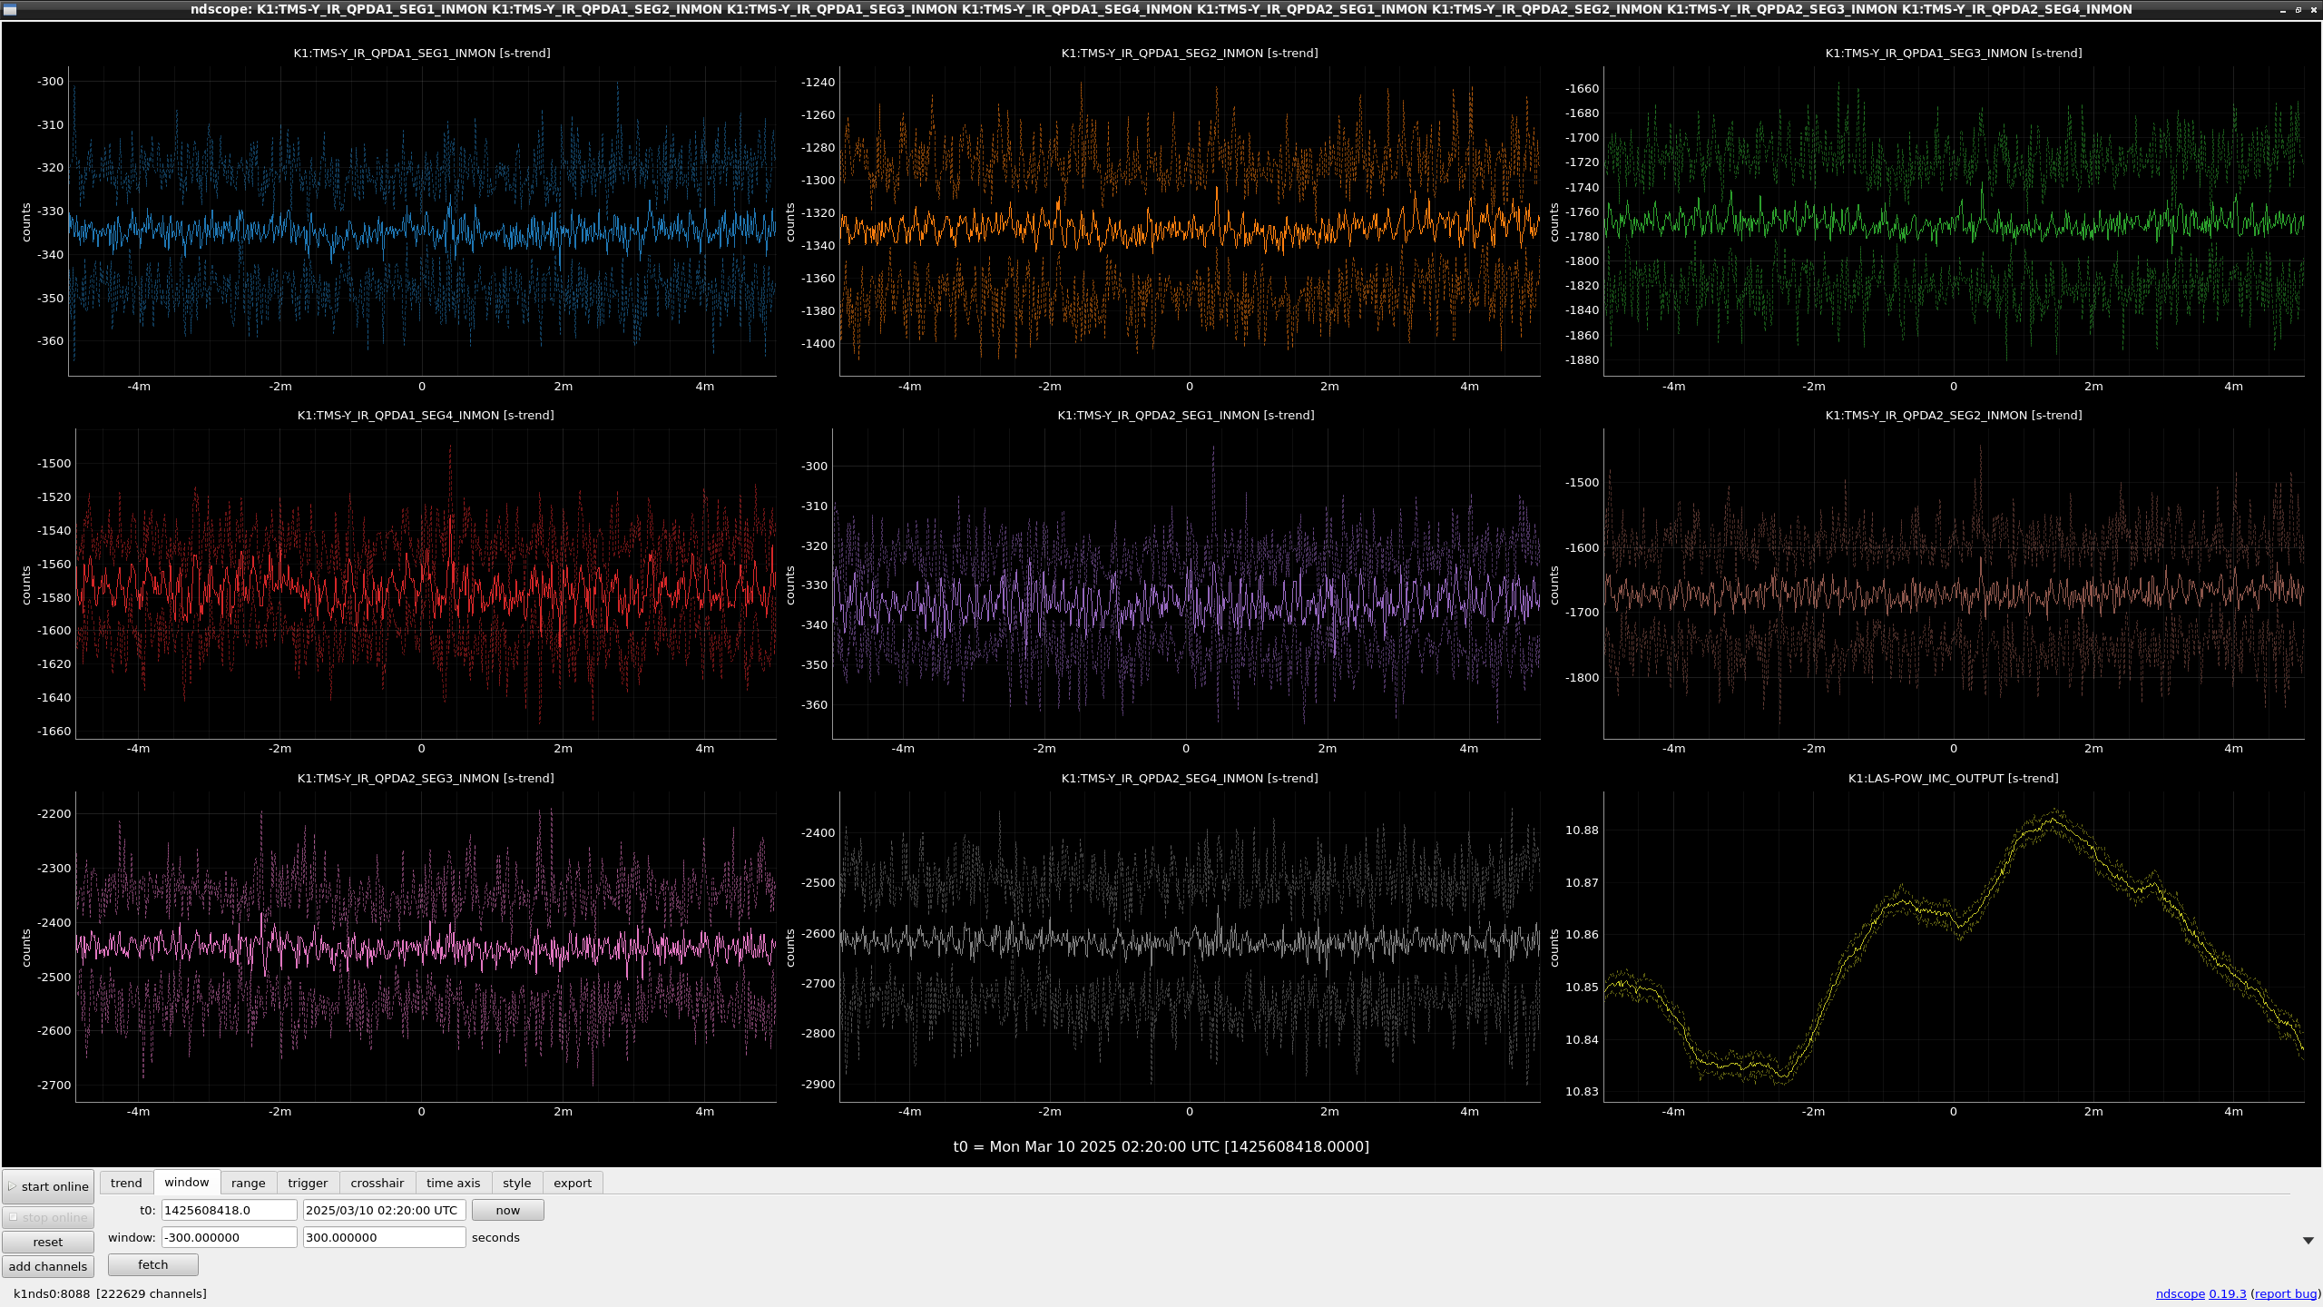The height and width of the screenshot is (1307, 2323).
Task: Click the QPDA2_SEG3_INMON plot title
Action: pyautogui.click(x=426, y=778)
